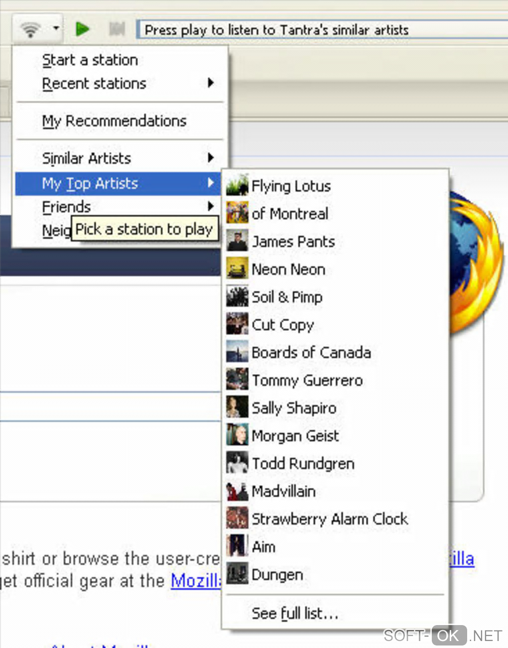Play the 'of Montreal' station label

pos(290,214)
